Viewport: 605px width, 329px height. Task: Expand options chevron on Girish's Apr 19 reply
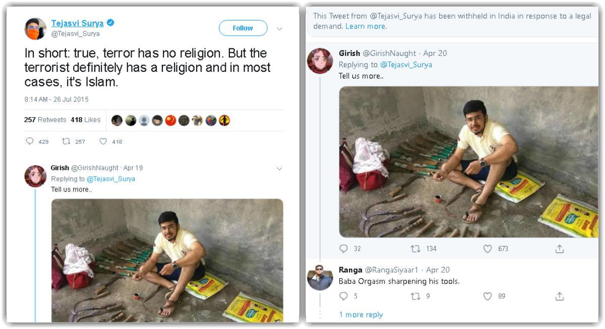pyautogui.click(x=279, y=169)
